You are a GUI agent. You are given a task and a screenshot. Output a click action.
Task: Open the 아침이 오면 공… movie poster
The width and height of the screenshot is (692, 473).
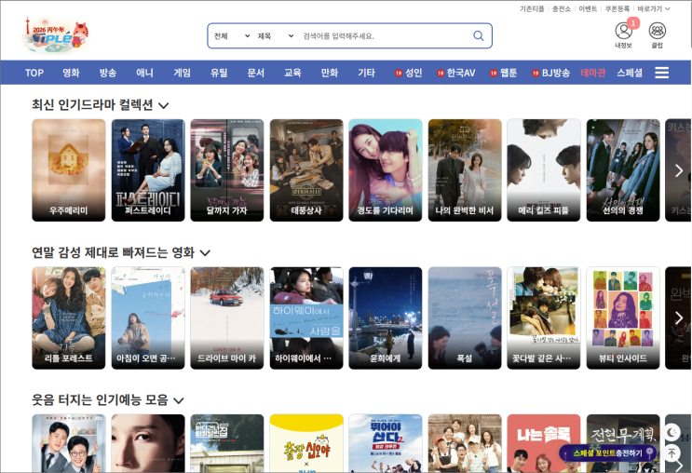click(148, 318)
